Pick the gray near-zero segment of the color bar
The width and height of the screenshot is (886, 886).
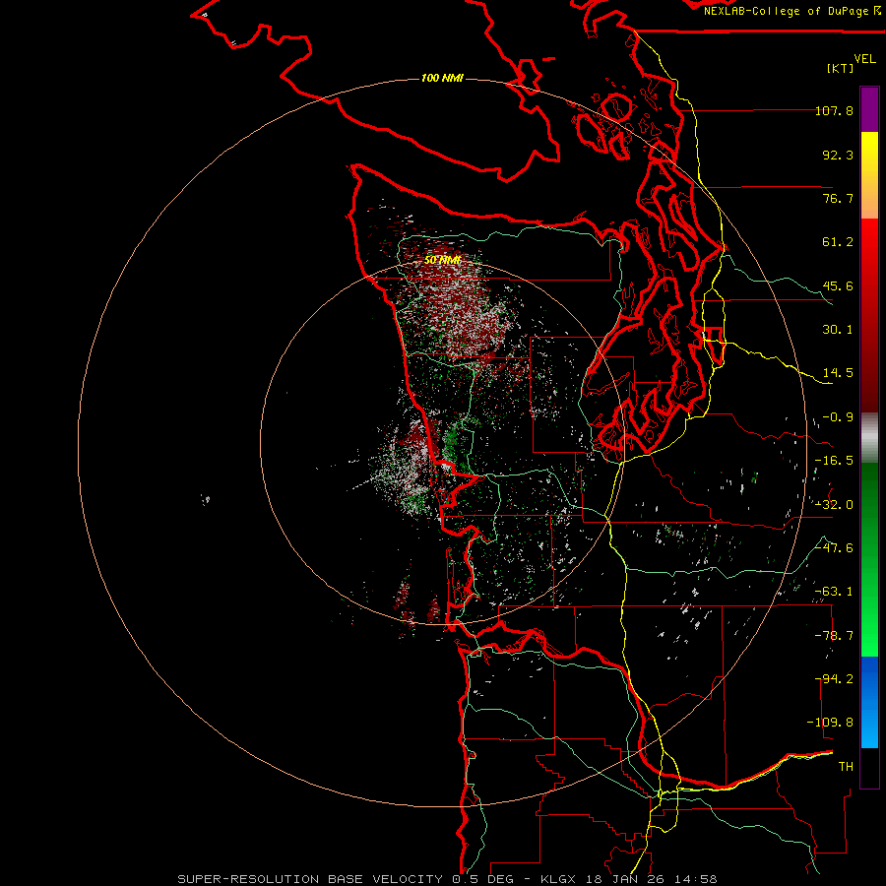(x=869, y=438)
